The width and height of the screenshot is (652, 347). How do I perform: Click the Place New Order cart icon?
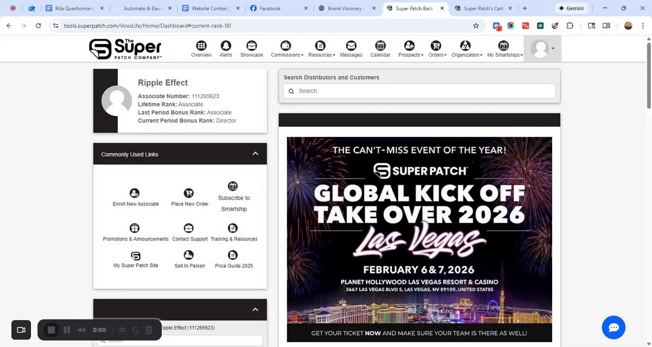click(189, 193)
